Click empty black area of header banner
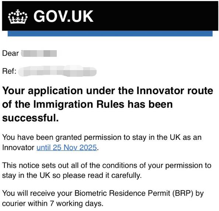The image size is (219, 211). 154,16
